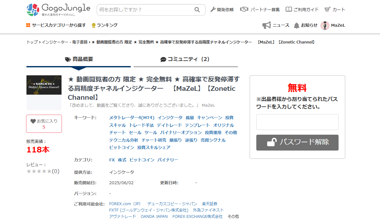Open category FX
380x222 pixels.
click(x=112, y=160)
